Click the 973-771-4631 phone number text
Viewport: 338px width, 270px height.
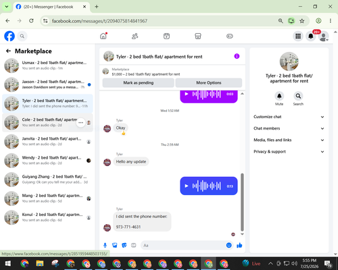pos(128,227)
